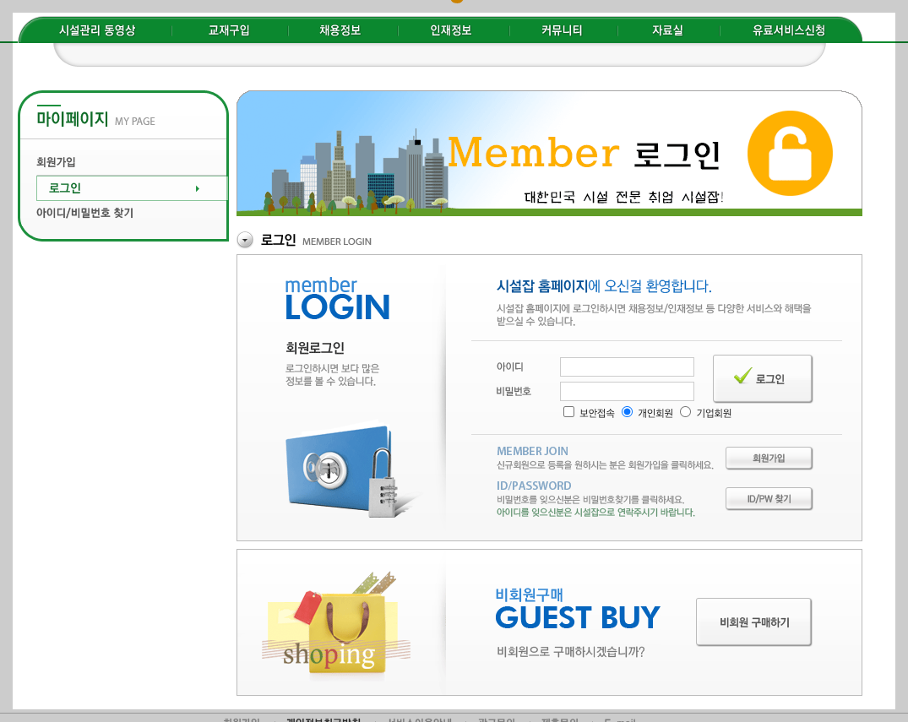The height and width of the screenshot is (722, 908).
Task: Click the arrow next to sidebar 로그인
Action: click(198, 188)
